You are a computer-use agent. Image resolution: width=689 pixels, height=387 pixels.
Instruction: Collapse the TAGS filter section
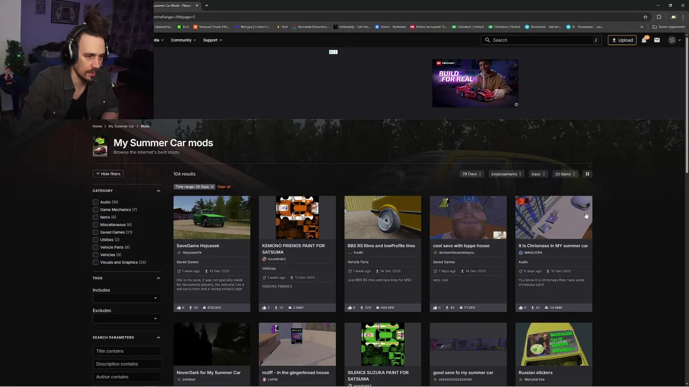158,278
